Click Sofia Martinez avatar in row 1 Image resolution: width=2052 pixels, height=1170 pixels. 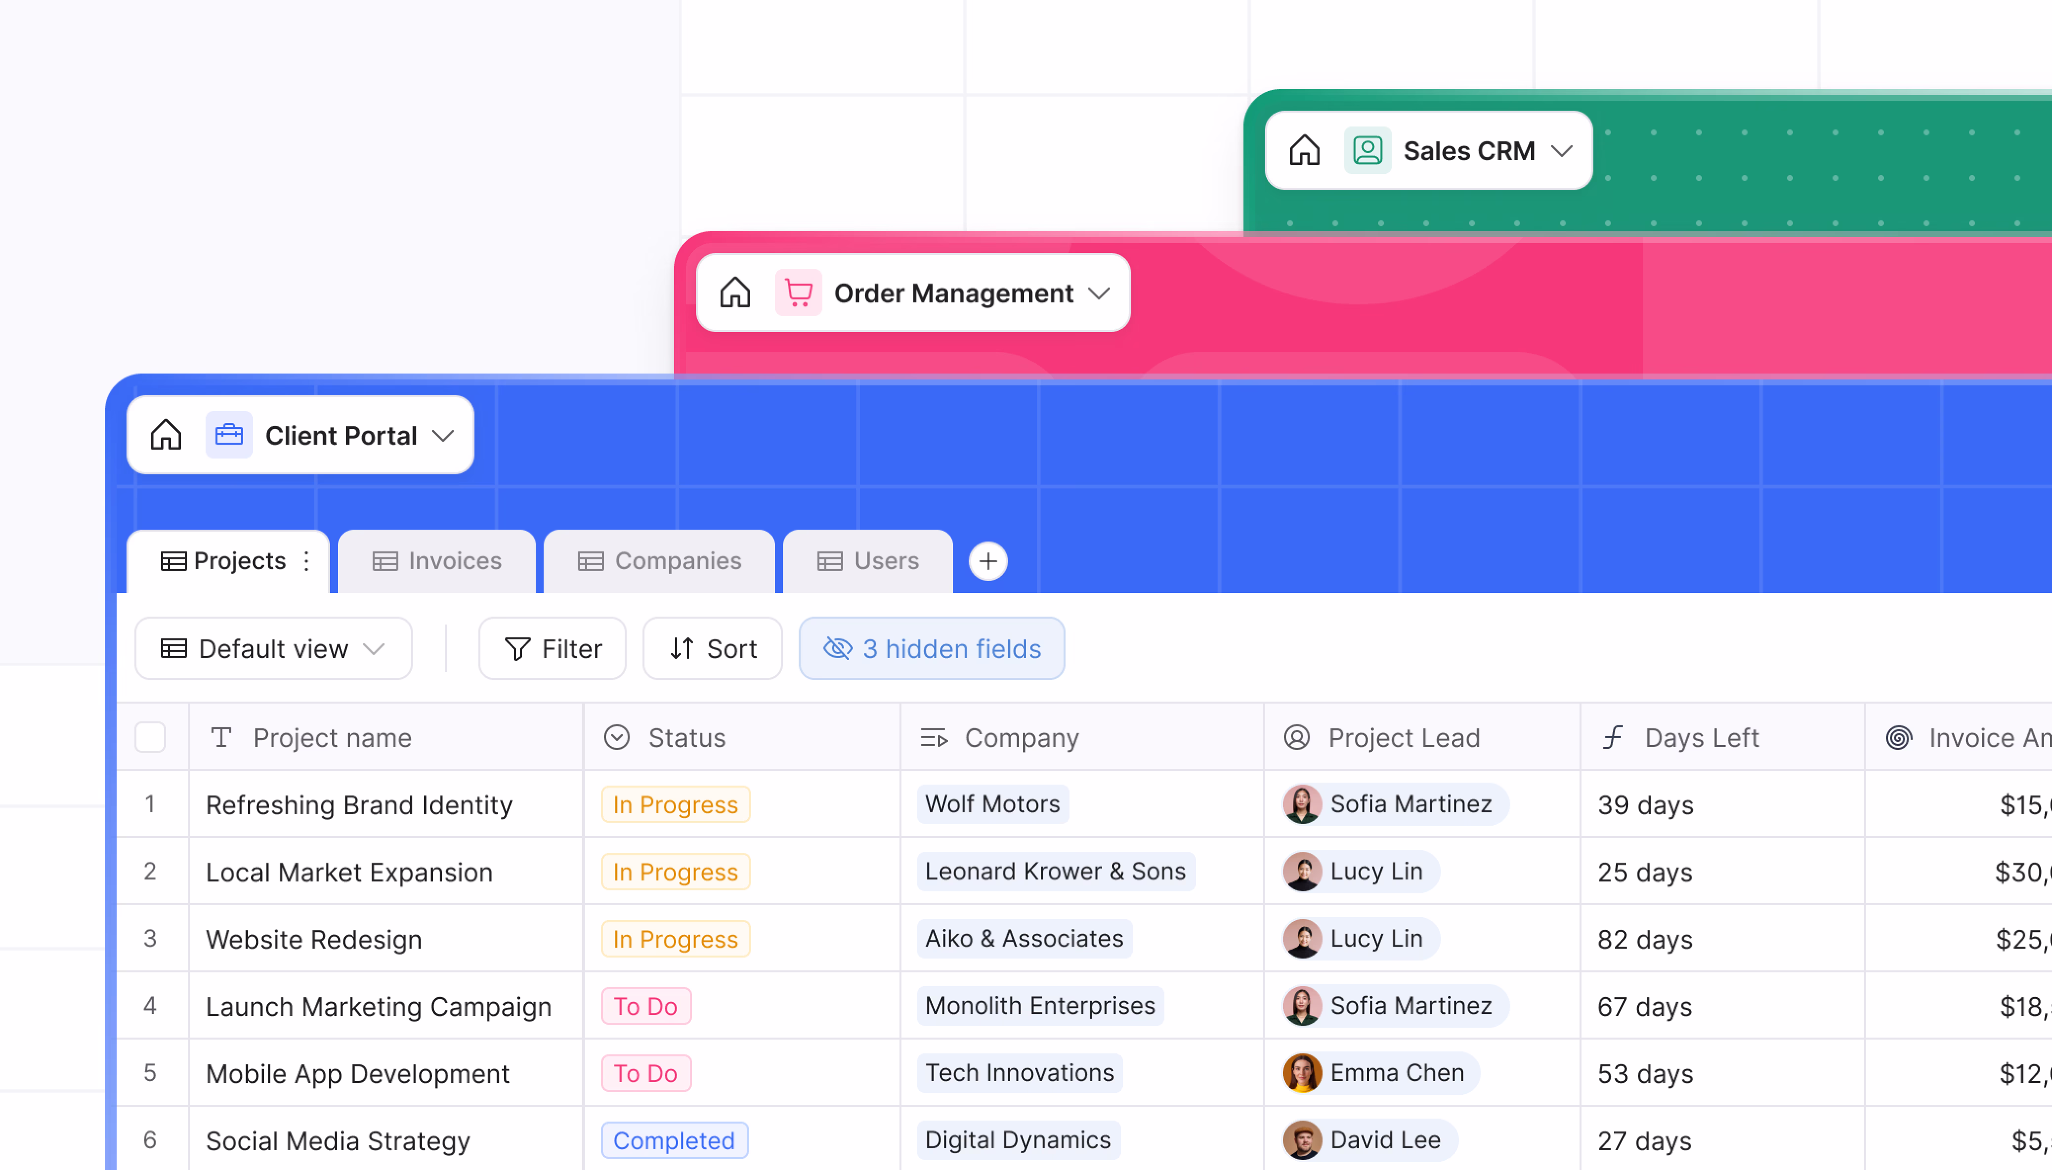[1301, 803]
